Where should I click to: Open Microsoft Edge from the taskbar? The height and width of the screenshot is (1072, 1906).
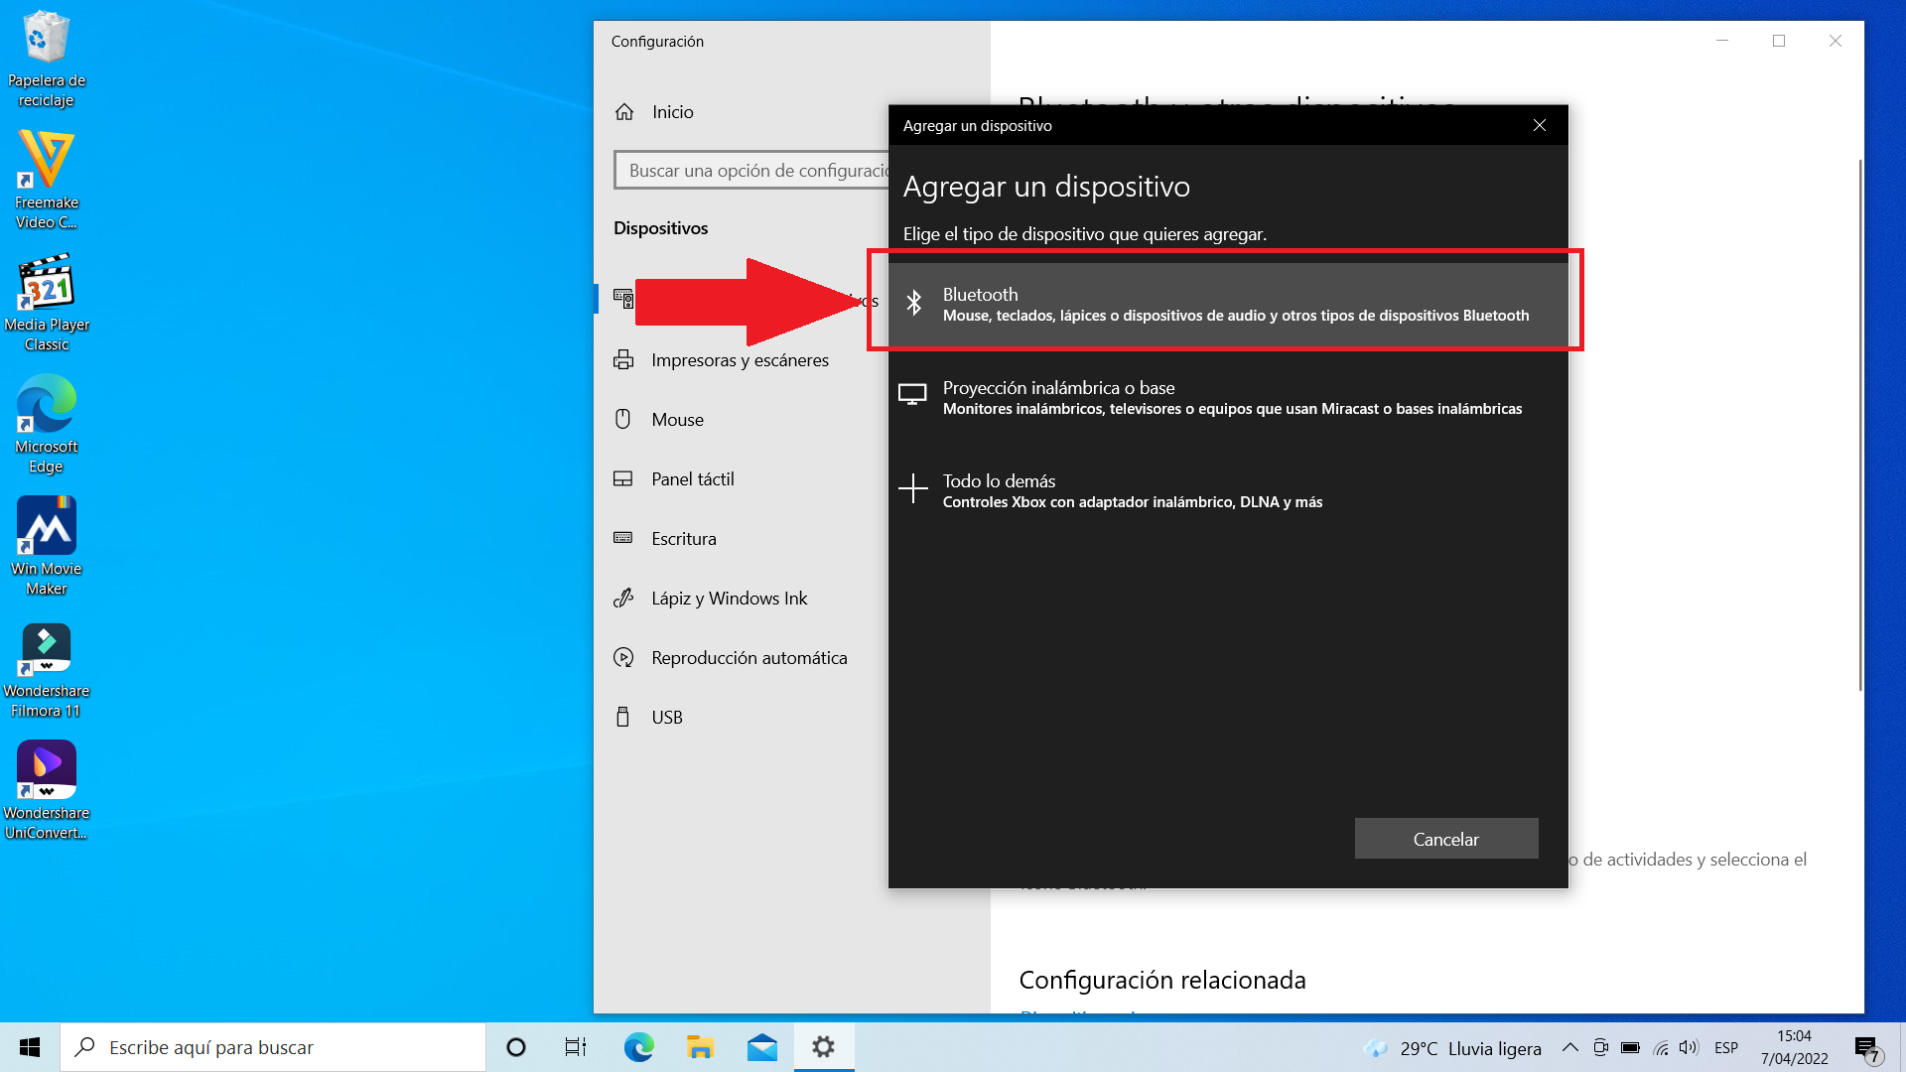[638, 1047]
